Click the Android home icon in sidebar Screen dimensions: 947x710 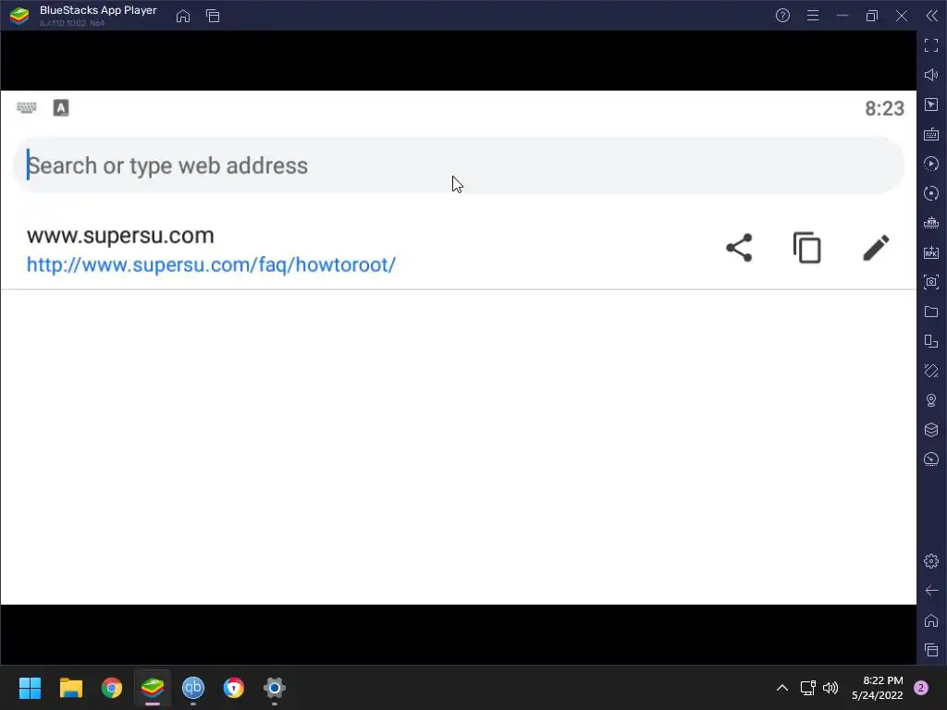coord(931,620)
